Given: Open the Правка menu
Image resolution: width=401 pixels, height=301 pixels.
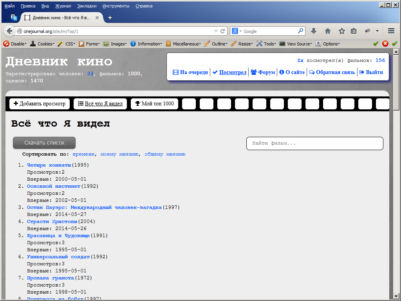Looking at the screenshot, I should pos(28,6).
